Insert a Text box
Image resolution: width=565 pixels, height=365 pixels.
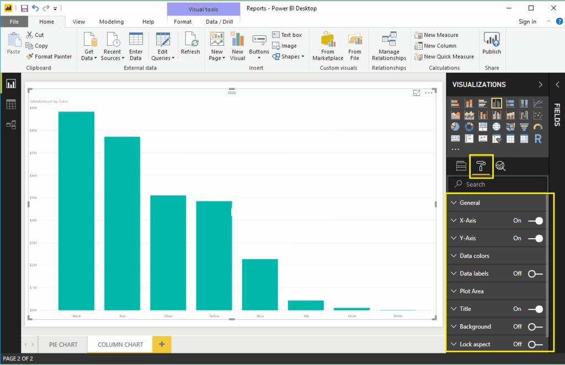click(287, 35)
